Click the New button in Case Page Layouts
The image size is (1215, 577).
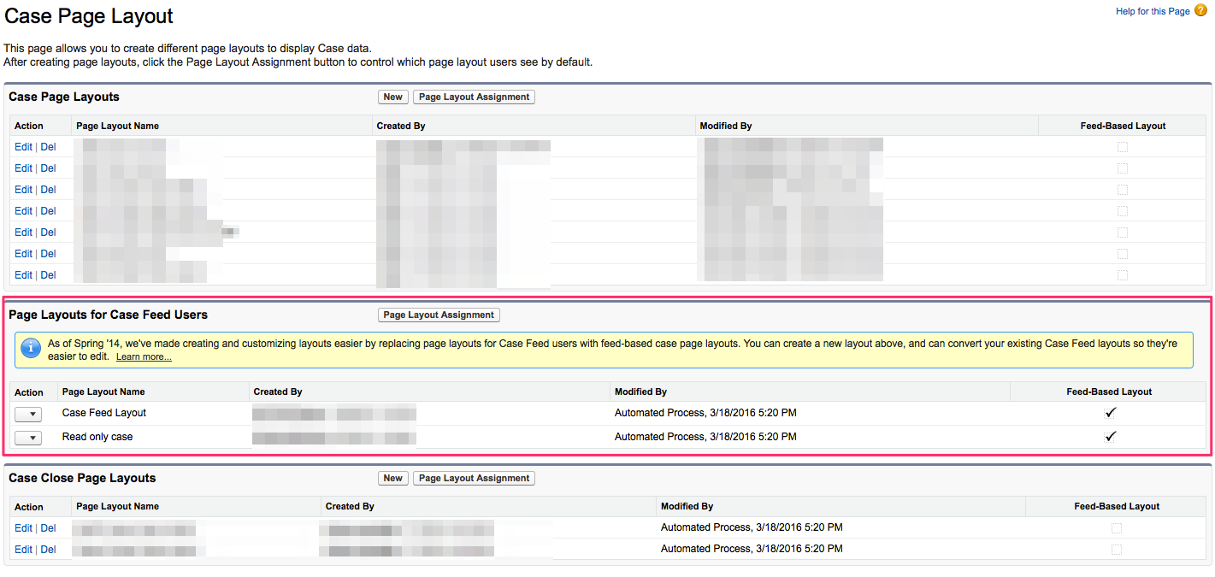[x=393, y=97]
